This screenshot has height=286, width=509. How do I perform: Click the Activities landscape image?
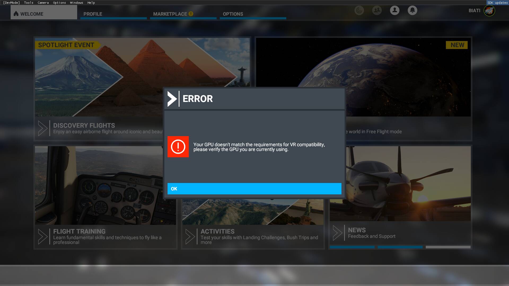(253, 212)
